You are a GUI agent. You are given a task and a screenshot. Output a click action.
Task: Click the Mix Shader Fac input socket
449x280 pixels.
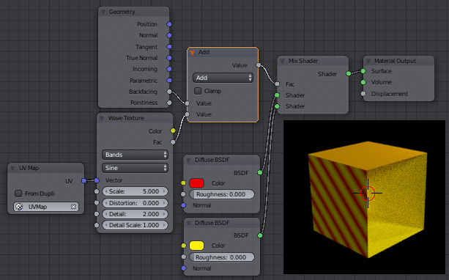click(277, 84)
